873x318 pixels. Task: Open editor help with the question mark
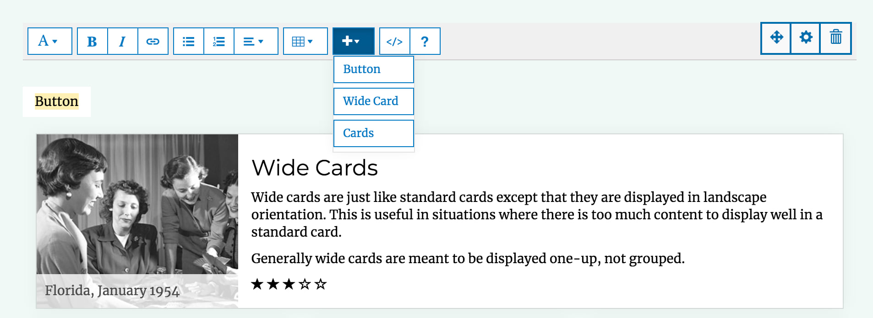pyautogui.click(x=425, y=42)
